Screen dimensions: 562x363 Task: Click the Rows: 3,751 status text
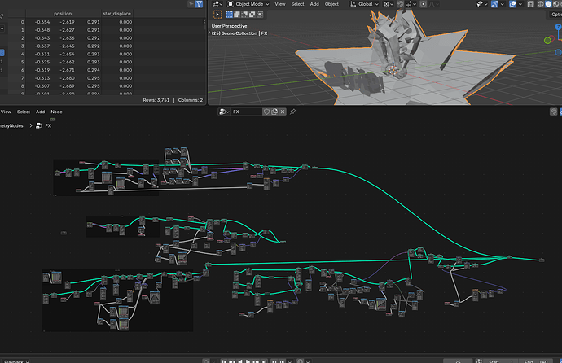coord(156,100)
